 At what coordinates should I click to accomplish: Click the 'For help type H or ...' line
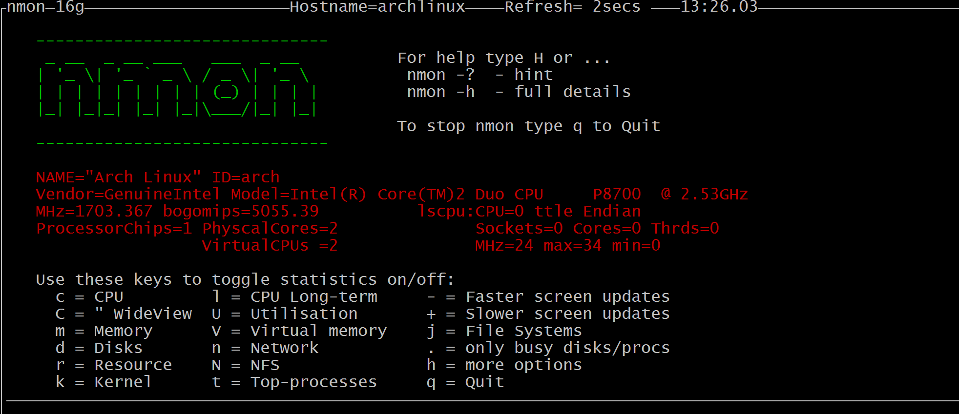click(504, 58)
